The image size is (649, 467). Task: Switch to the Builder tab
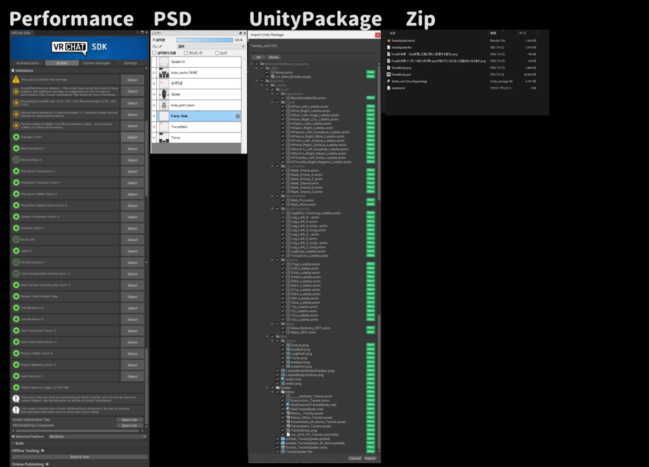coord(62,63)
